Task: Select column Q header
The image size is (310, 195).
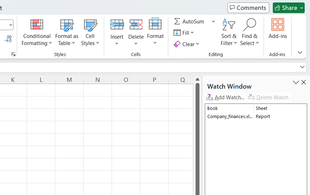Action: point(181,80)
